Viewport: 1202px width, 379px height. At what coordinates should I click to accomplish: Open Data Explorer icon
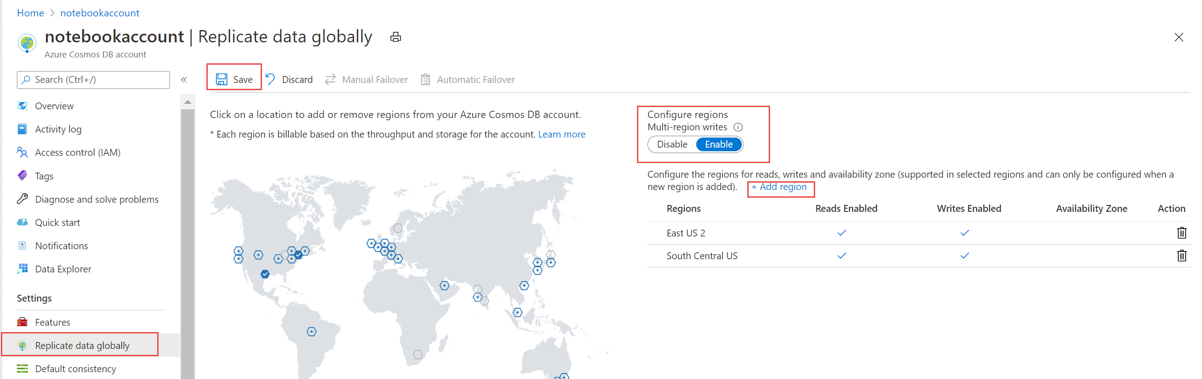(x=22, y=269)
